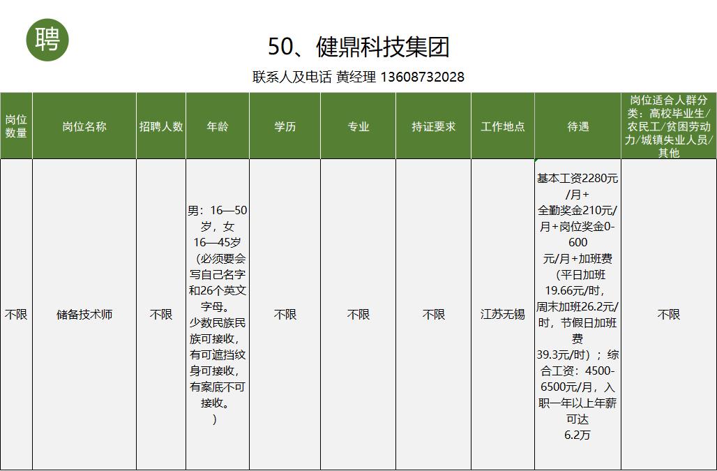Click the age requirements cell starting with 男：16—50岁
The width and height of the screenshot is (717, 471).
pyautogui.click(x=218, y=314)
